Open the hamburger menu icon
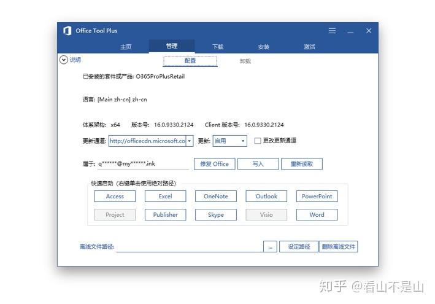 click(332, 31)
